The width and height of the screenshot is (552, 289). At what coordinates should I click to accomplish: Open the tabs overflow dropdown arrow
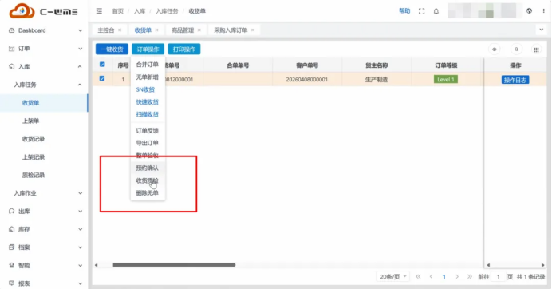[542, 30]
